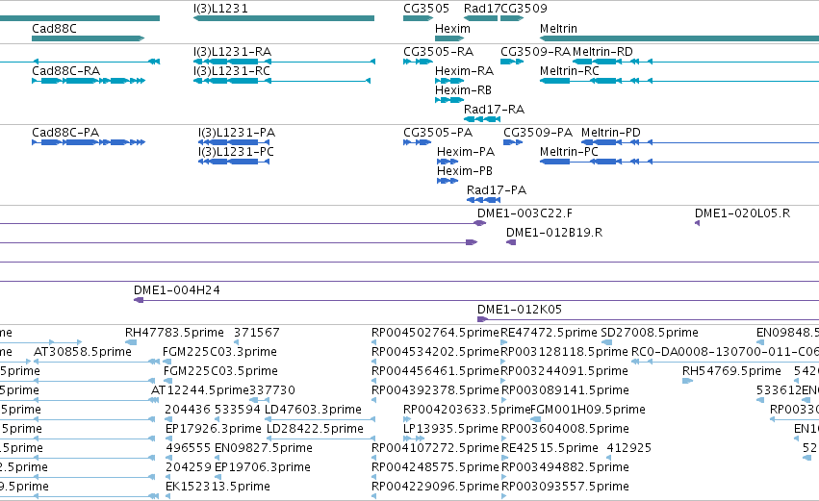Image resolution: width=819 pixels, height=501 pixels.
Task: Select the DME1-012B19.R clone label
Action: tap(554, 233)
